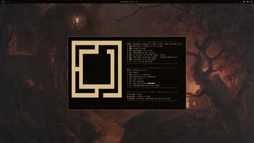Click the monitor icon beside 3840x2160
This screenshot has width=254, height=143.
point(131,50)
